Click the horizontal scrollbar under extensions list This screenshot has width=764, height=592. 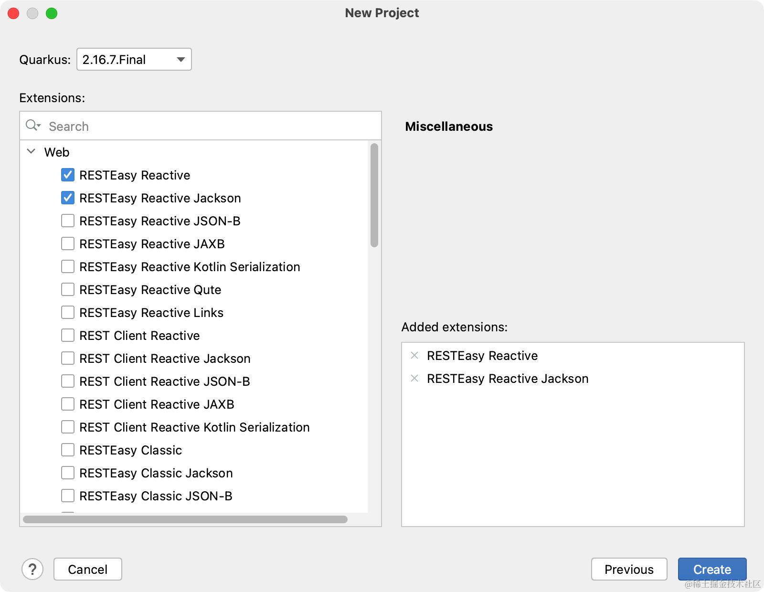coord(185,519)
